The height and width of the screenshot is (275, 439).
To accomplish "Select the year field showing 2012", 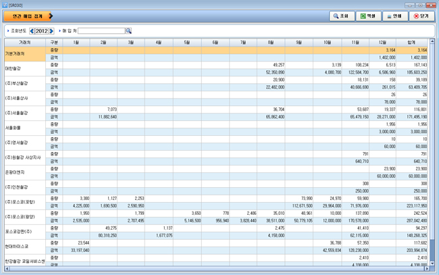I will (42, 31).
